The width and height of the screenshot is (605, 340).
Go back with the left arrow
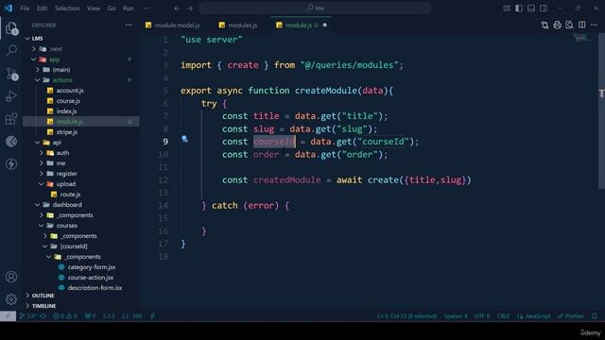pyautogui.click(x=177, y=8)
